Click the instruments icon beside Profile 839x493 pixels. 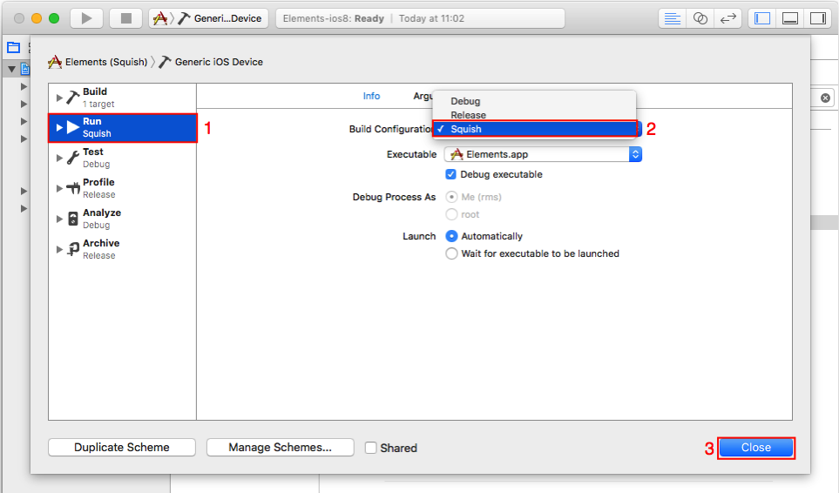click(73, 188)
